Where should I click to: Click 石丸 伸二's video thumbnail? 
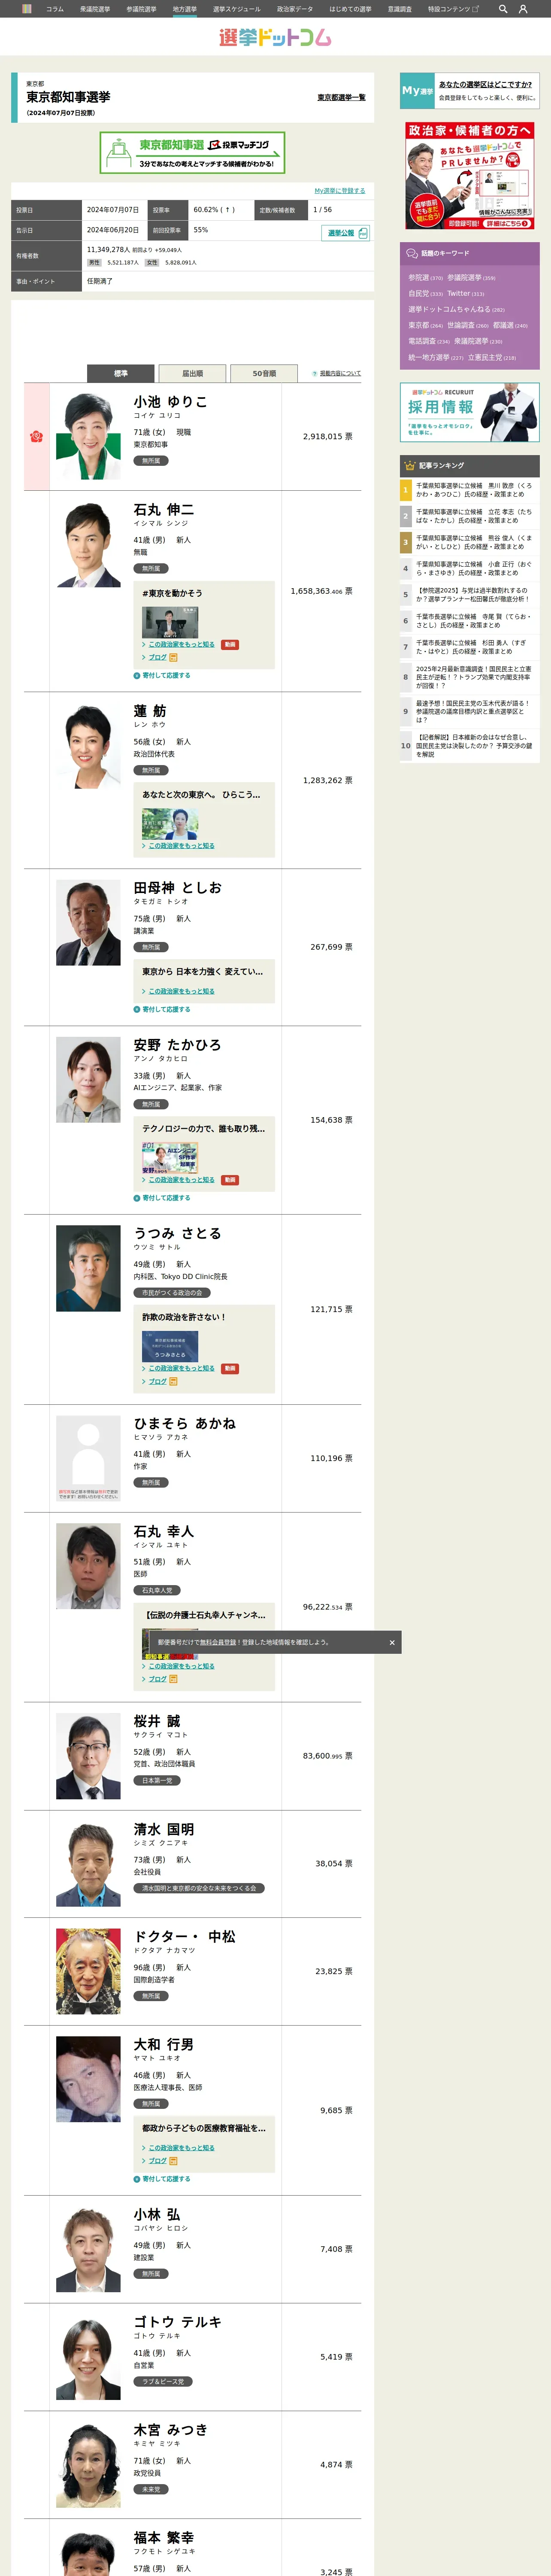169,622
